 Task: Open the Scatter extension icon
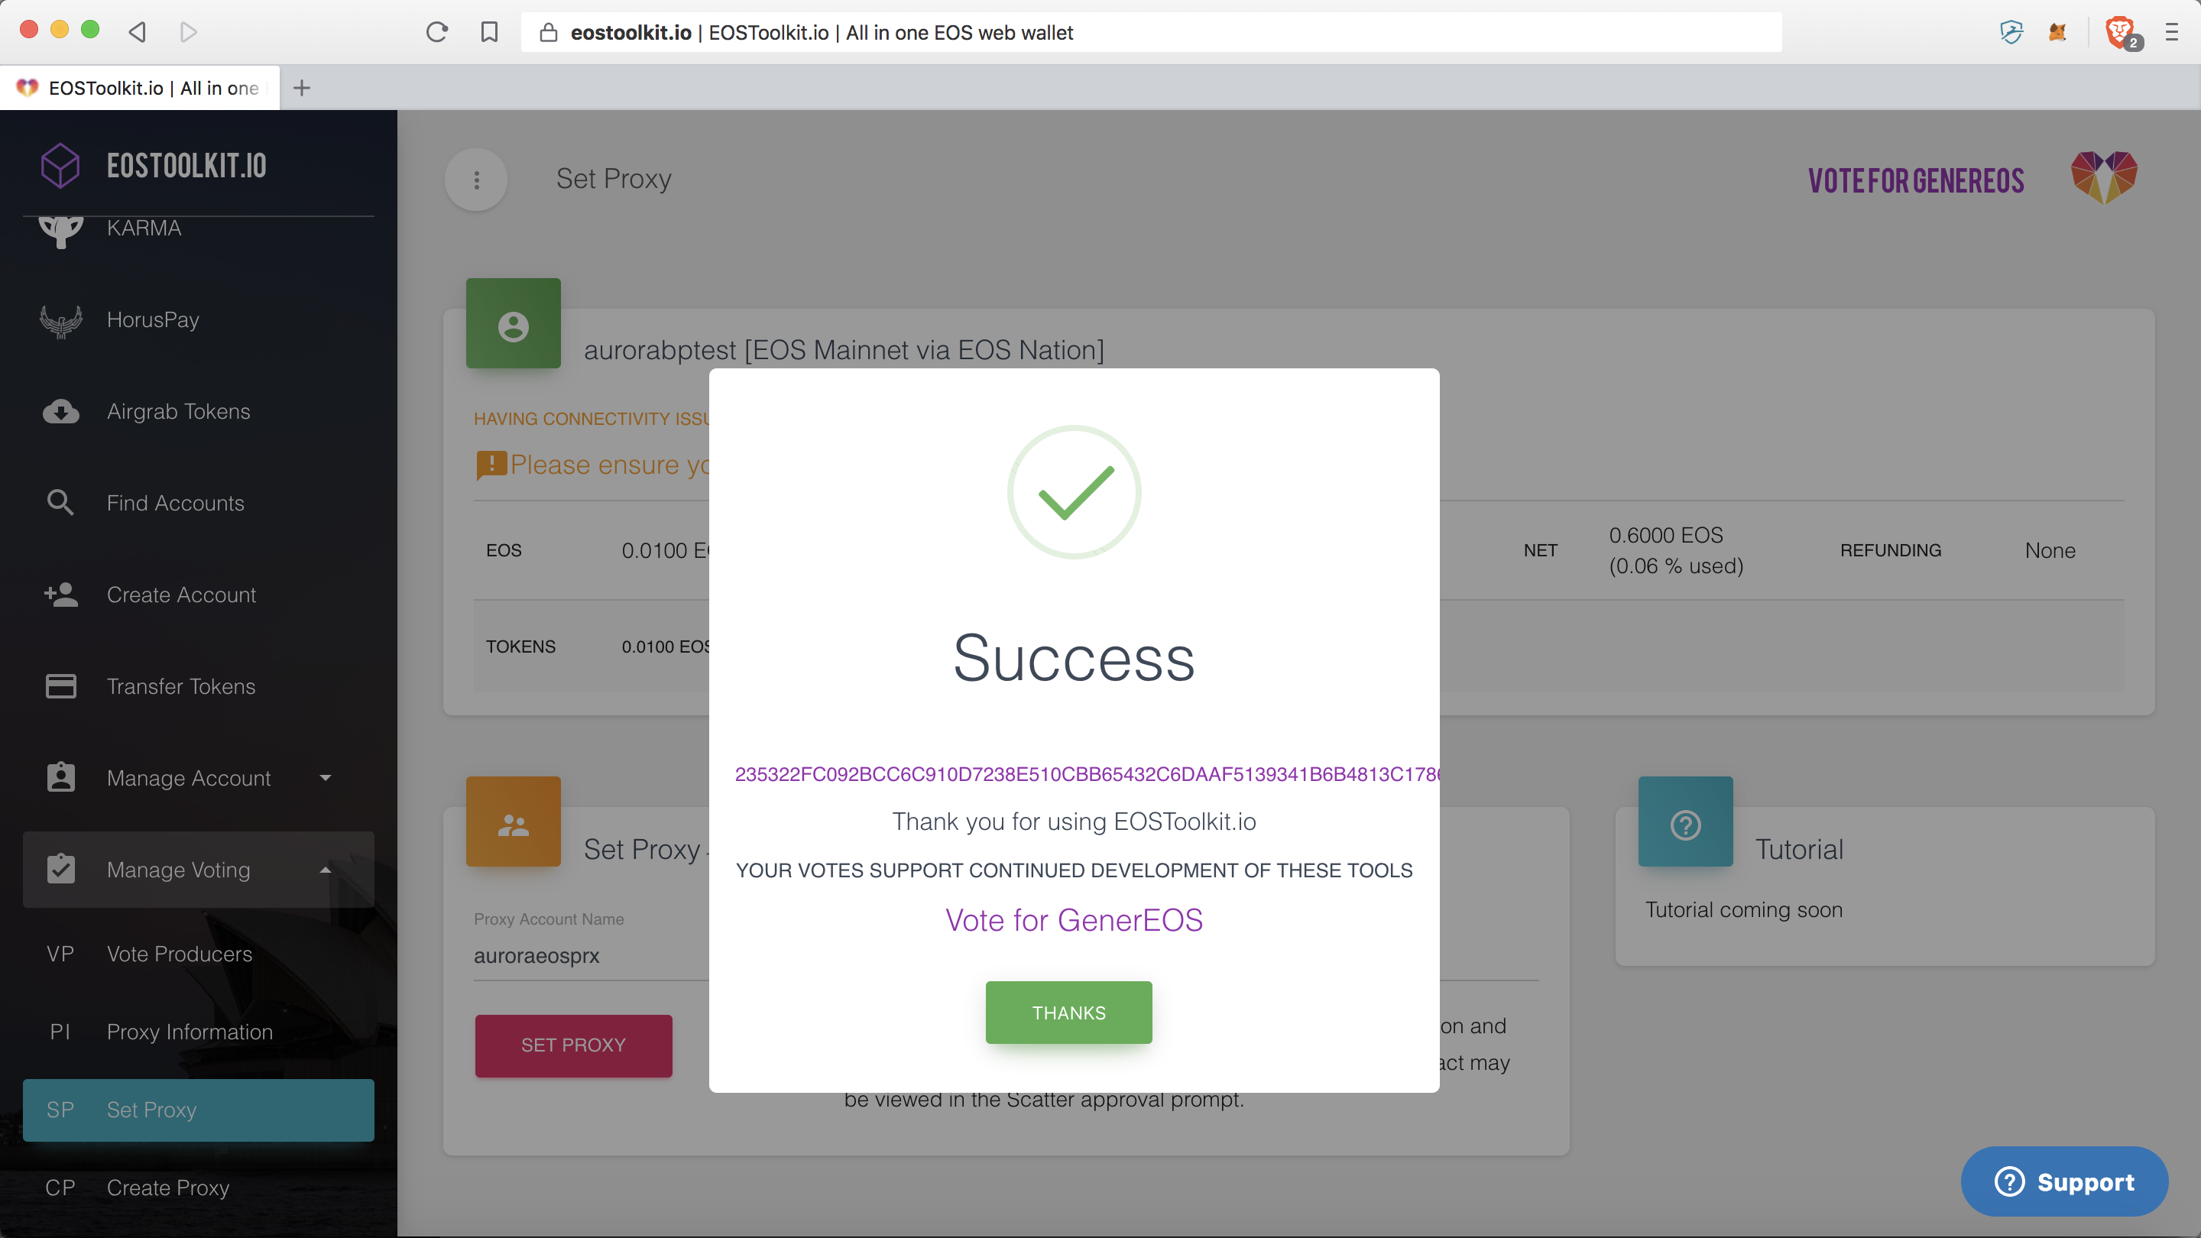coord(2011,32)
